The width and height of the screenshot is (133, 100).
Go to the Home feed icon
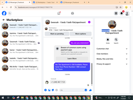tap(59, 13)
